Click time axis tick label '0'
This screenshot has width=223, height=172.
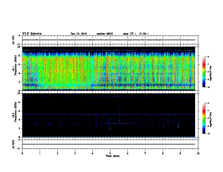coord(22,153)
